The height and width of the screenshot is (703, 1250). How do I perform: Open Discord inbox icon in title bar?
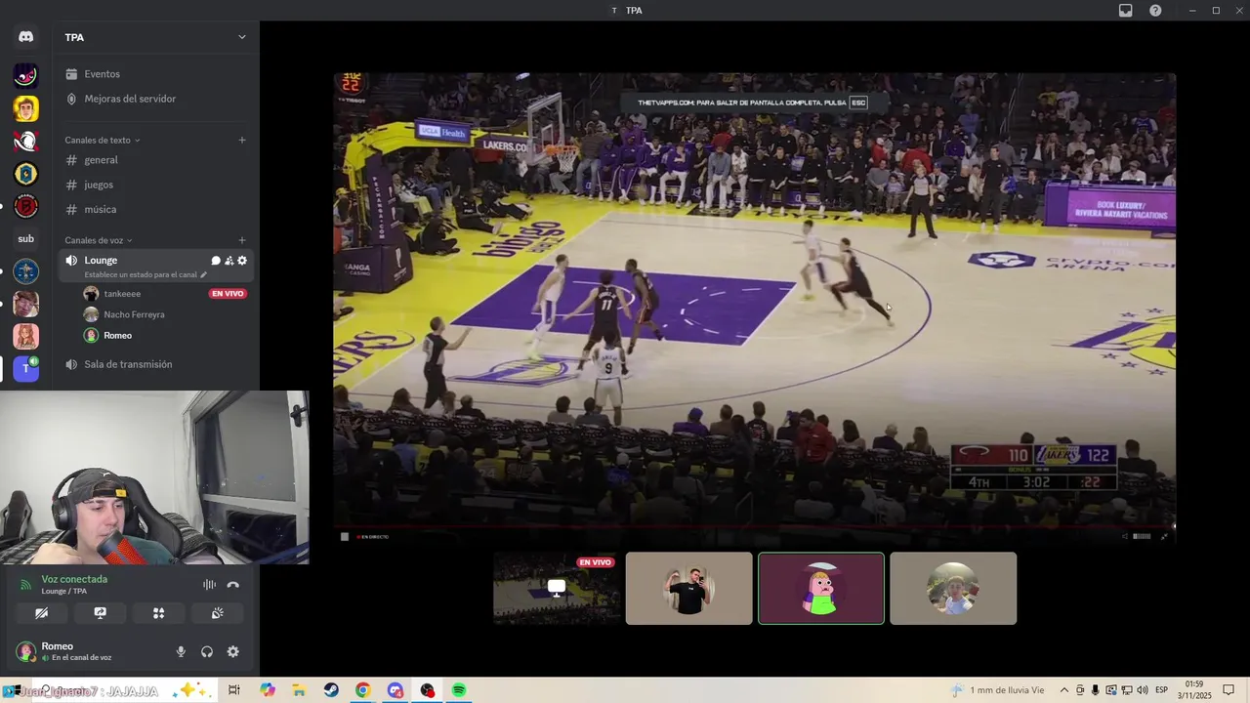pyautogui.click(x=1125, y=11)
